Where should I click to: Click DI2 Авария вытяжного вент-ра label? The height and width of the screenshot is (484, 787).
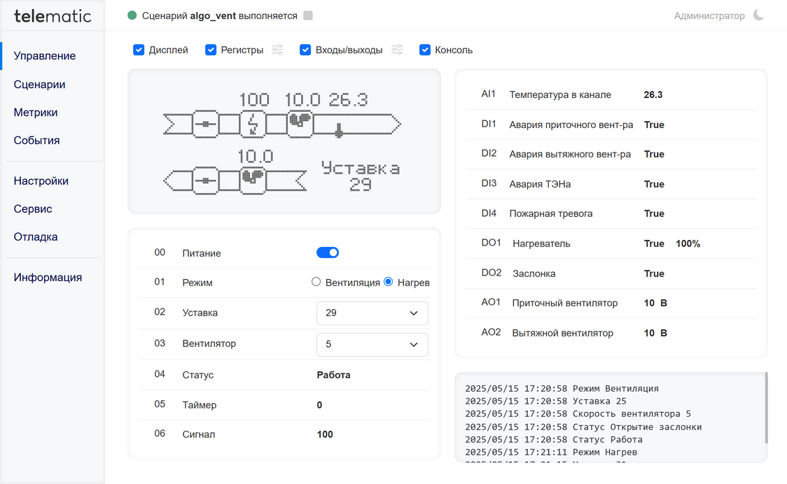coord(570,154)
